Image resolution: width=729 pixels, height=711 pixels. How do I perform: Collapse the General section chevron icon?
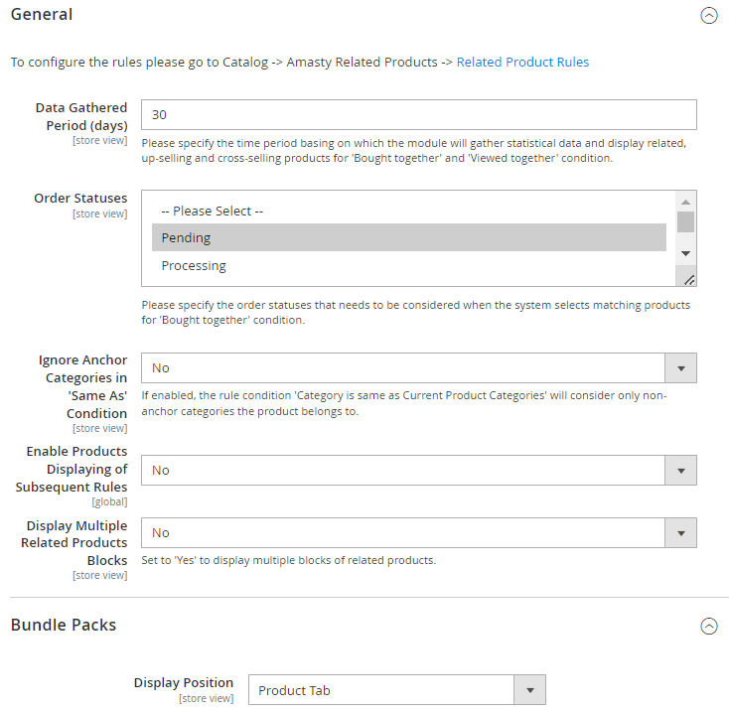708,15
